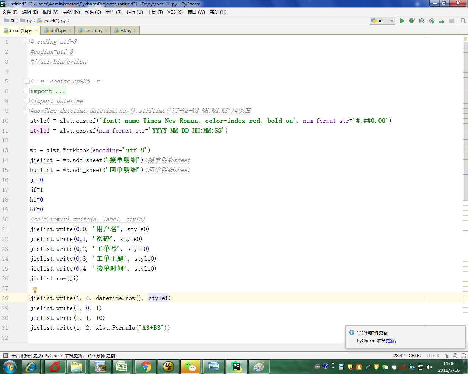The height and width of the screenshot is (374, 468).
Task: Open Paint from the taskbar
Action: point(259,367)
